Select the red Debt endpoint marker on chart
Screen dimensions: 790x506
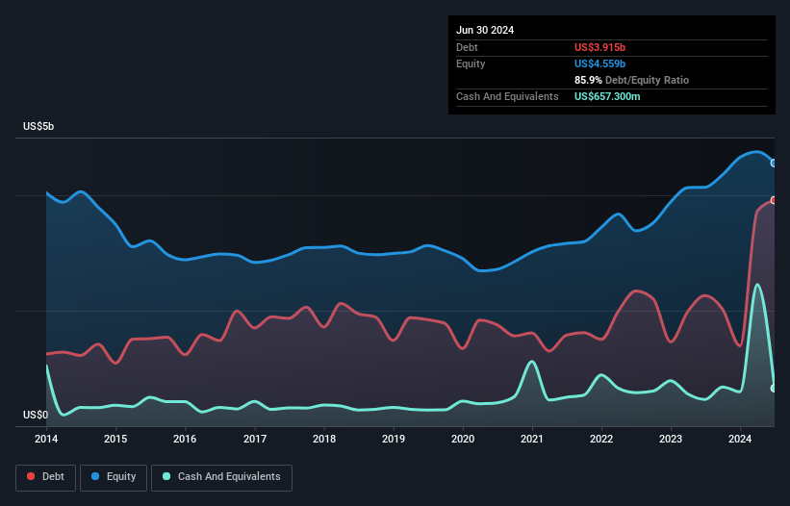[774, 200]
